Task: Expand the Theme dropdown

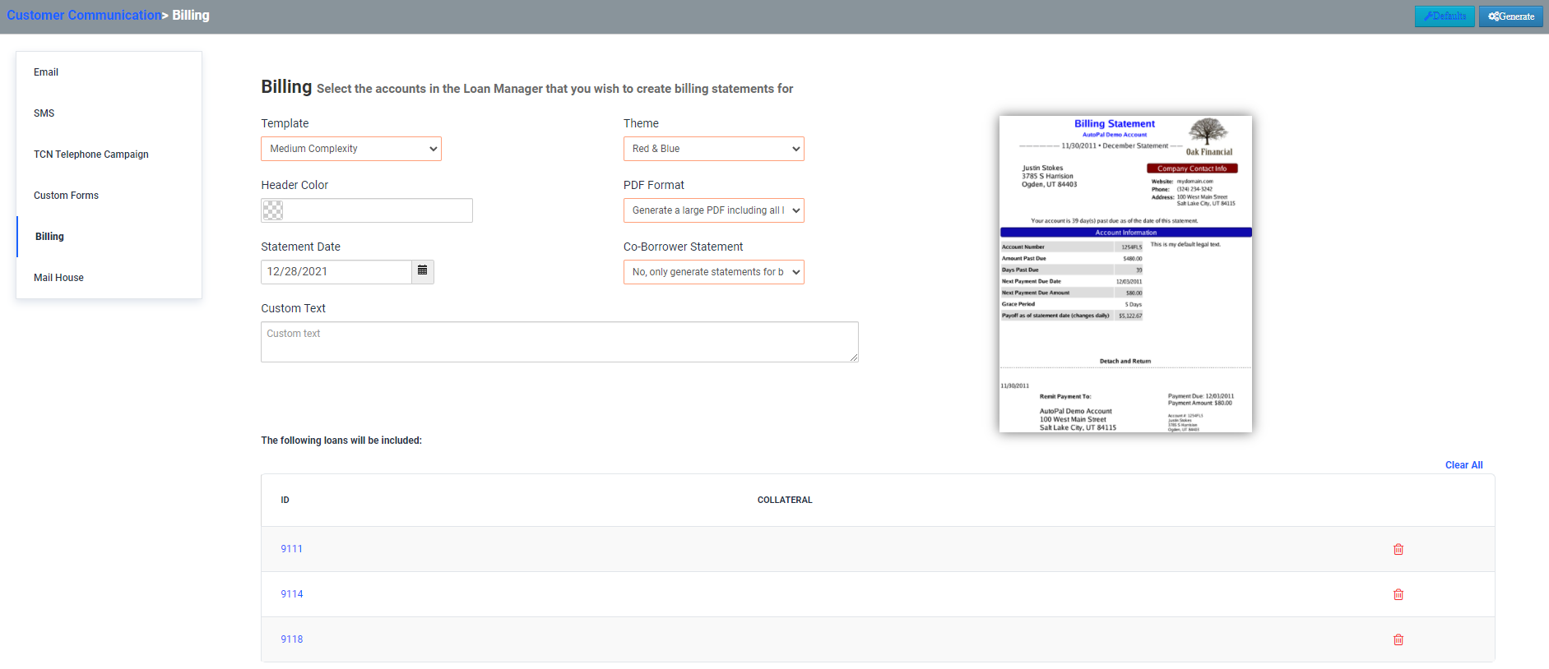Action: [714, 149]
